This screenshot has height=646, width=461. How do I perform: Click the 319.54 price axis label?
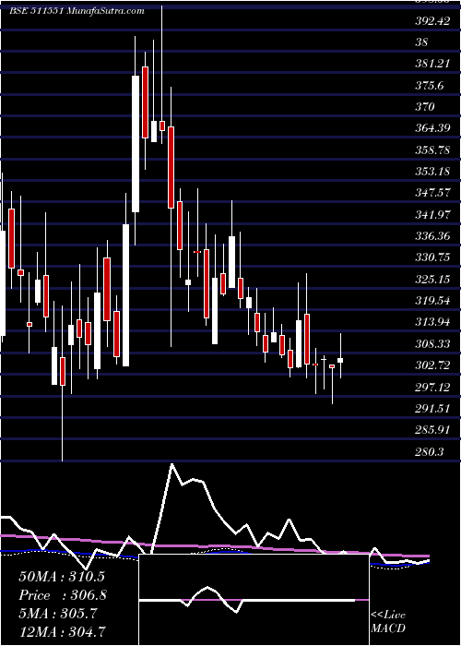click(x=432, y=301)
